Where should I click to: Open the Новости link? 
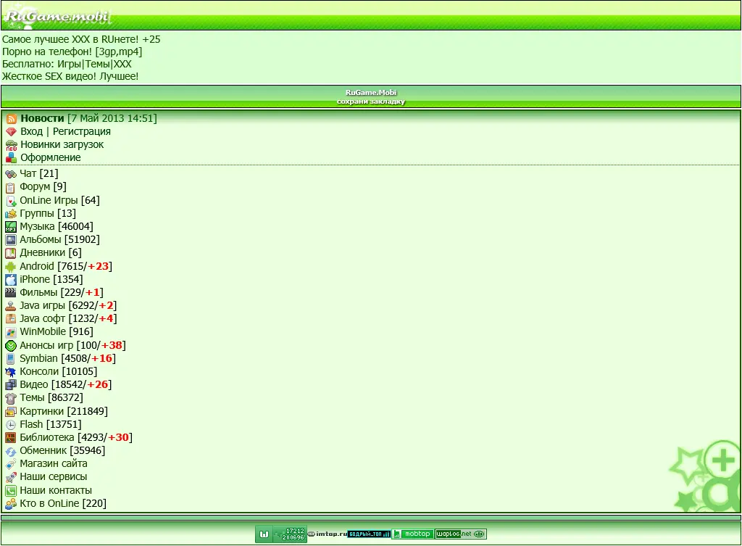click(42, 118)
